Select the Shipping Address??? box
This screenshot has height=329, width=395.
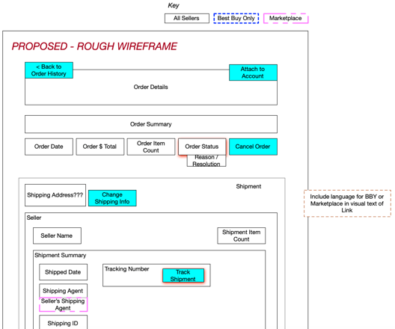(x=55, y=195)
